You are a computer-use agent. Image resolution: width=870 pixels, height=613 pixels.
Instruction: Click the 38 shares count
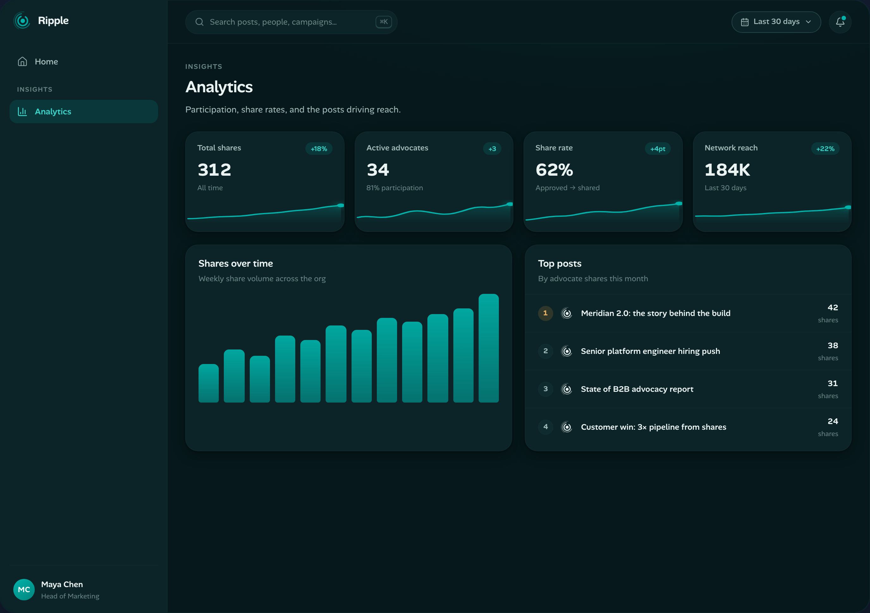pyautogui.click(x=832, y=345)
